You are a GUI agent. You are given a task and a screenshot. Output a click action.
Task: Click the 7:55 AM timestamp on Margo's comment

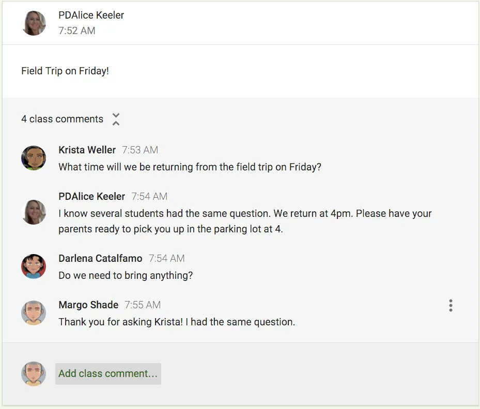(143, 305)
